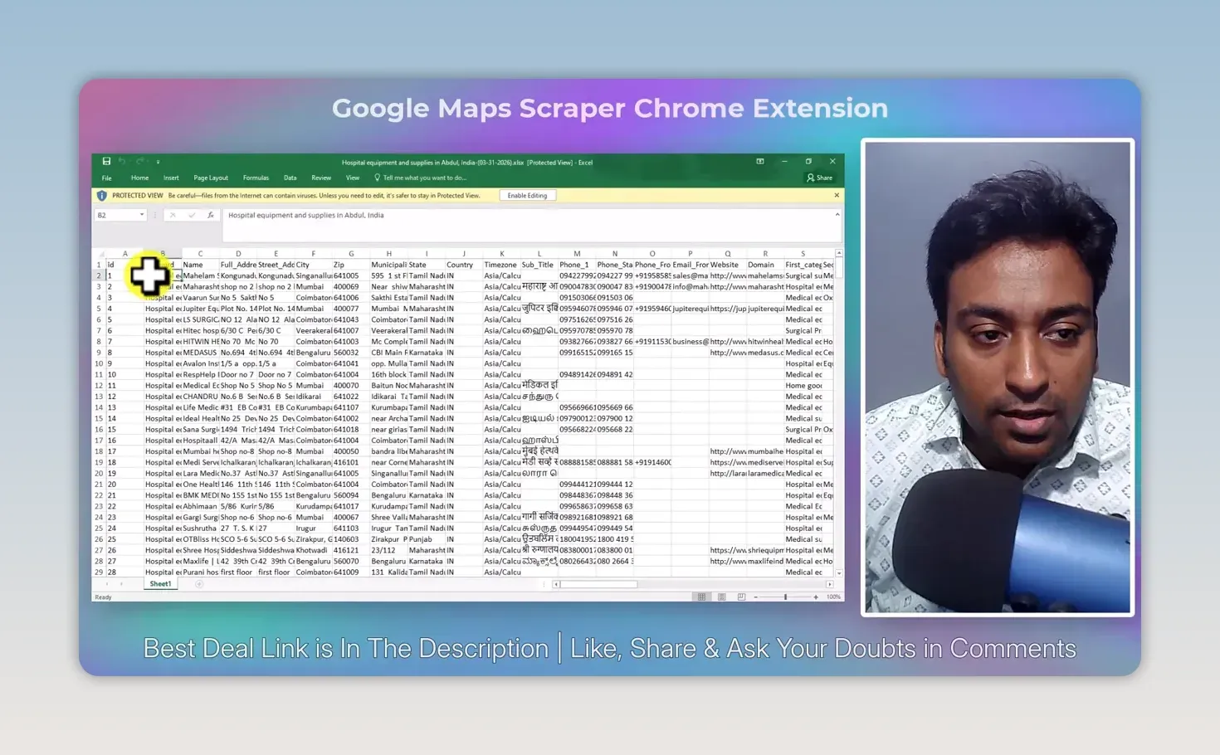Open Customize Quick Access Toolbar dropdown

click(x=158, y=162)
